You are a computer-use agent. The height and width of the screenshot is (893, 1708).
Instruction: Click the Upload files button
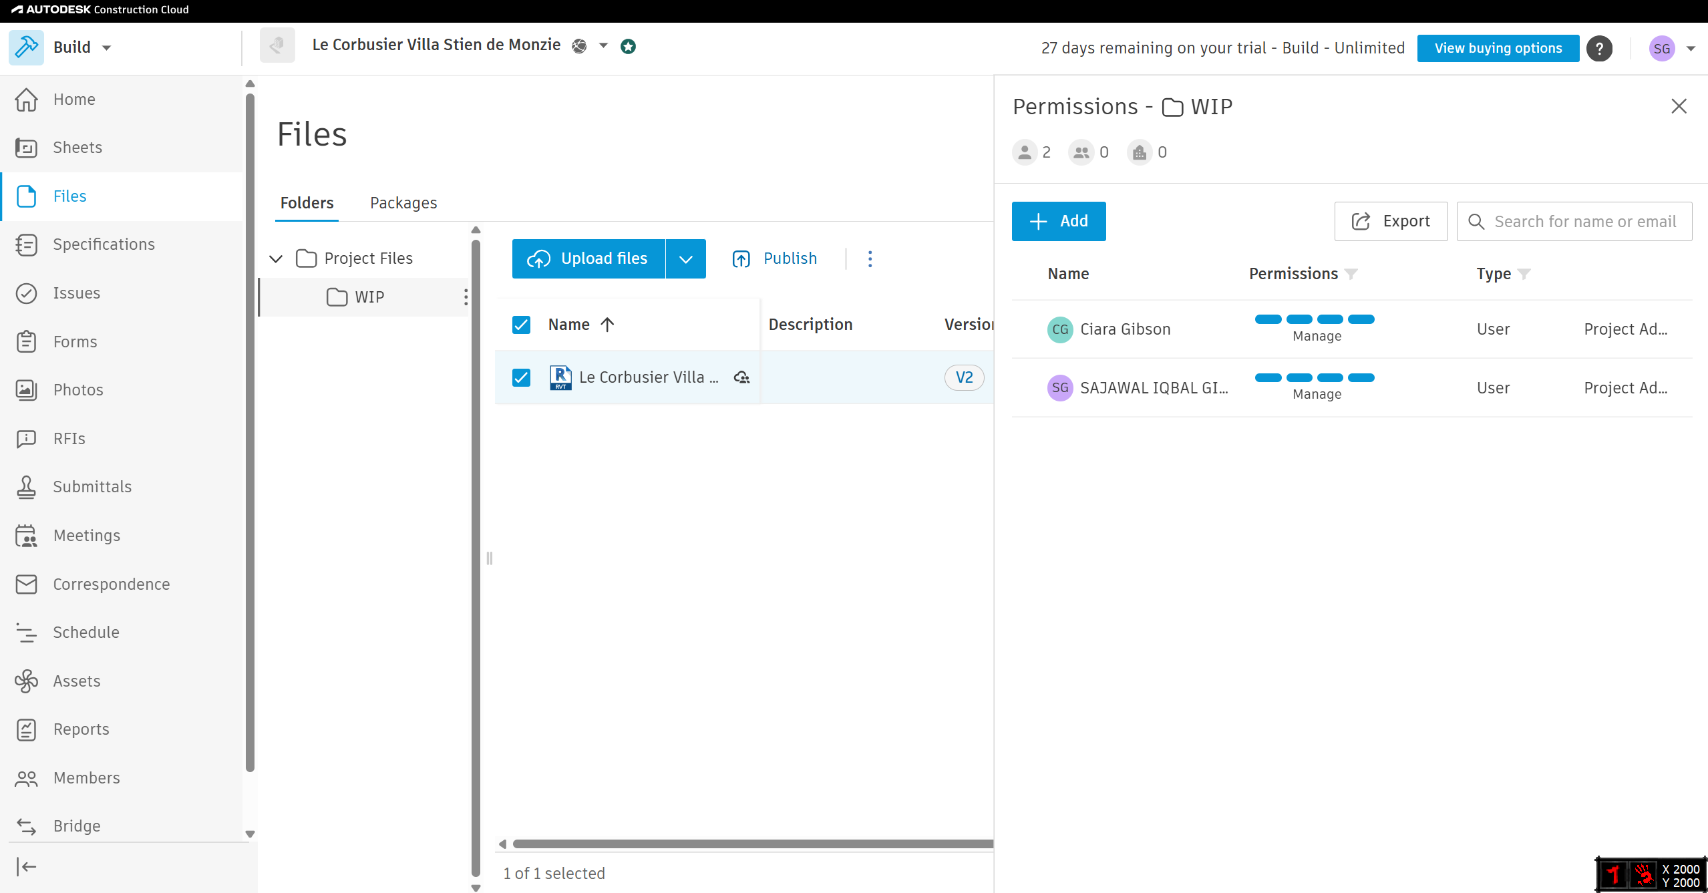pyautogui.click(x=588, y=259)
